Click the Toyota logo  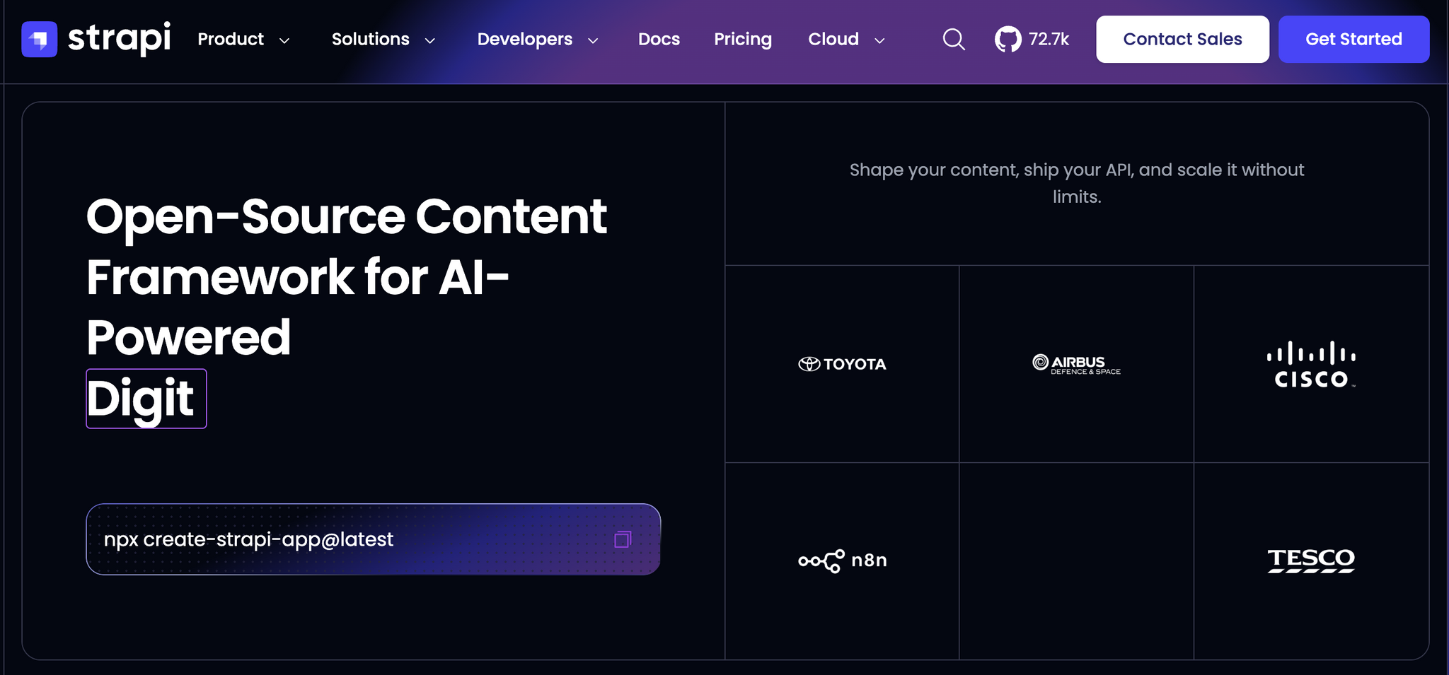click(x=842, y=364)
